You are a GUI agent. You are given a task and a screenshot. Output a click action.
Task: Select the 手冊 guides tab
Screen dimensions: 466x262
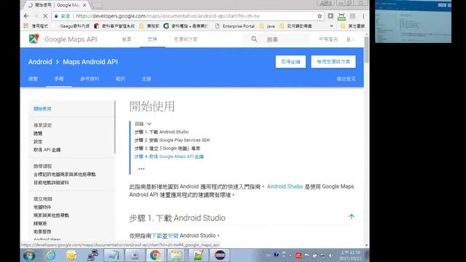click(x=59, y=79)
